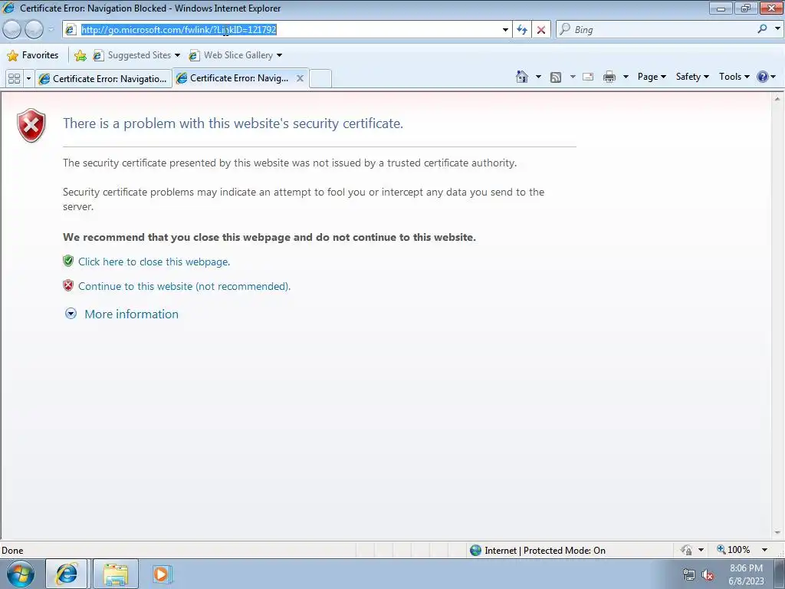785x589 pixels.
Task: Click the network tray icon
Action: 689,574
